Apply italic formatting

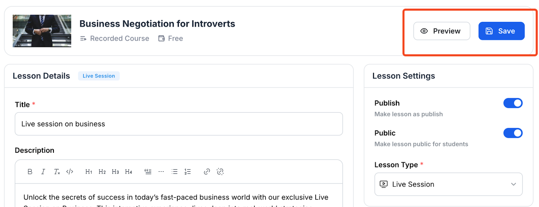43,171
